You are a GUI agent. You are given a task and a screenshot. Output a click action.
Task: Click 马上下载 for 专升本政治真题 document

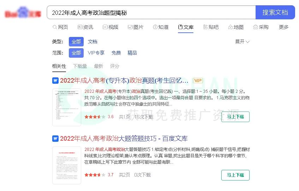235,117
